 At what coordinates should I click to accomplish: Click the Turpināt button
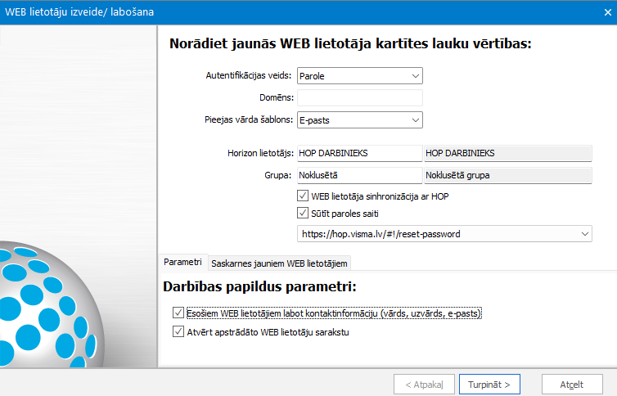tap(489, 385)
